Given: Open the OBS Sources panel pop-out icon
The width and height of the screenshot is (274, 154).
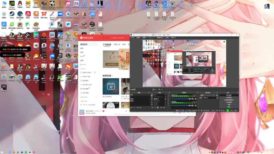Looking at the screenshot, I should 169,92.
